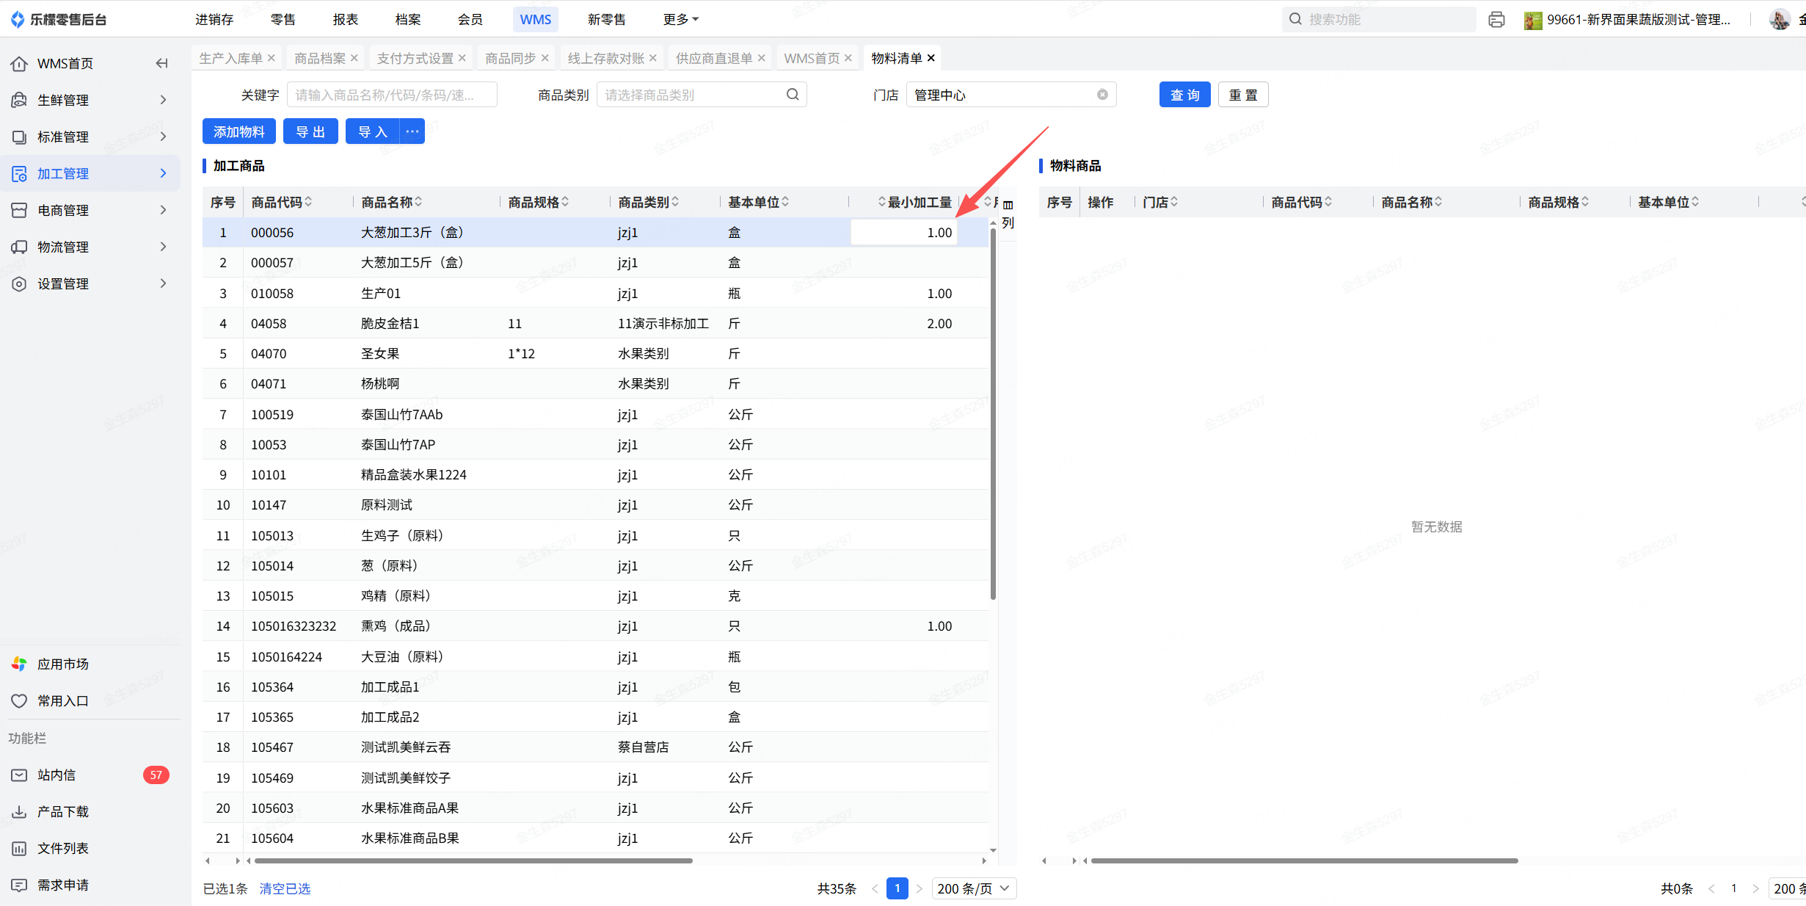Open 常用入口 heart icon entry
The image size is (1806, 906).
tap(20, 700)
